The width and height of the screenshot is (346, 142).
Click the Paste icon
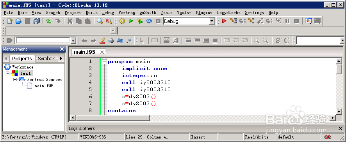[x=88, y=21]
